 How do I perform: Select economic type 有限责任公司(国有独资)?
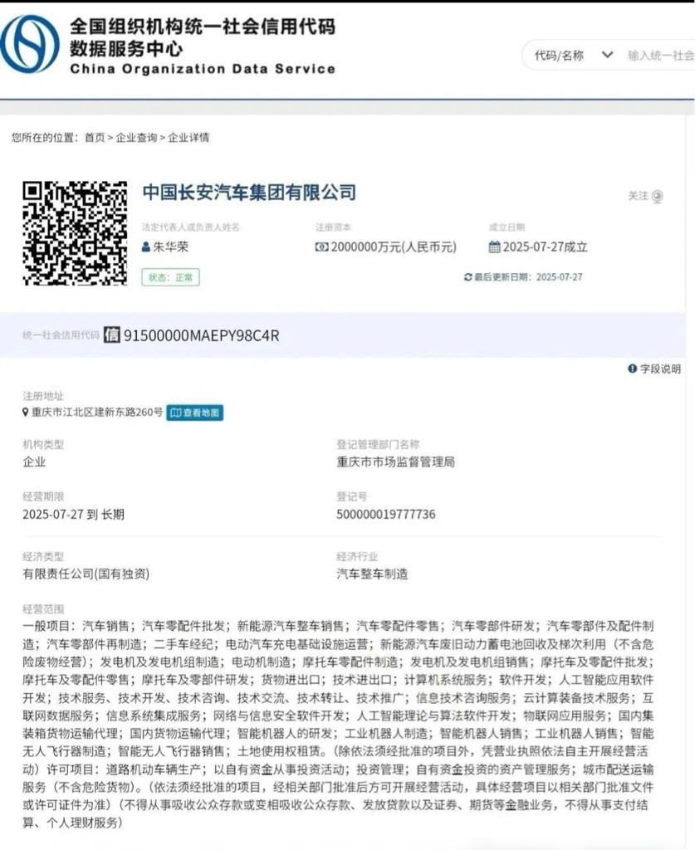pyautogui.click(x=86, y=574)
